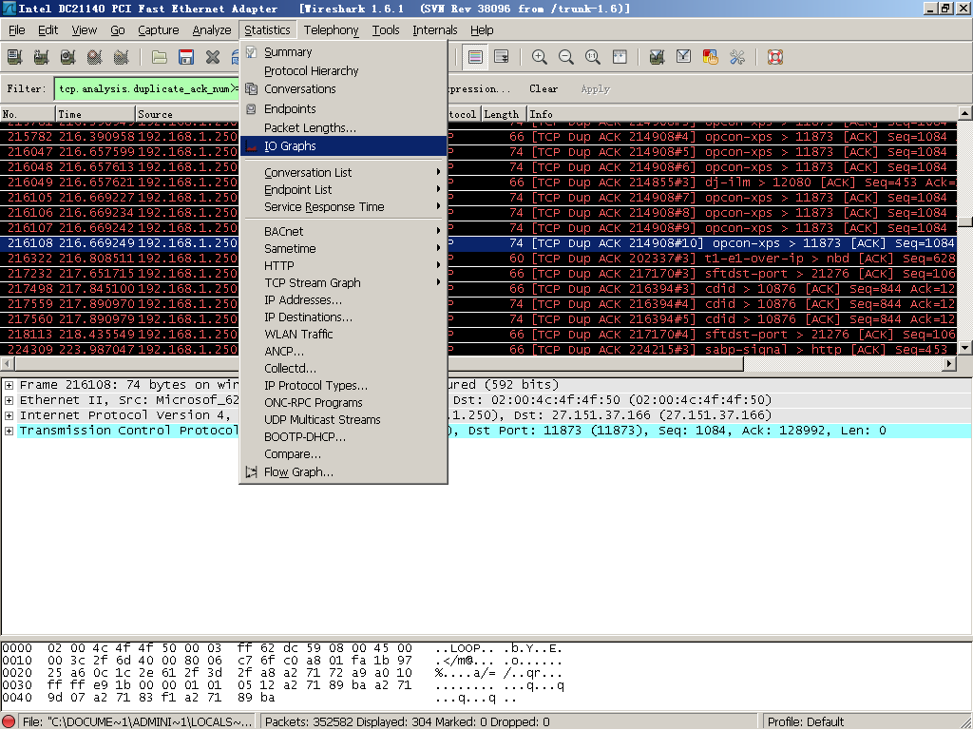Click the list capture interfaces icon

[15, 57]
